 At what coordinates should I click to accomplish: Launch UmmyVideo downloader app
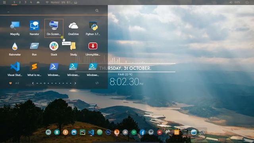93,49
